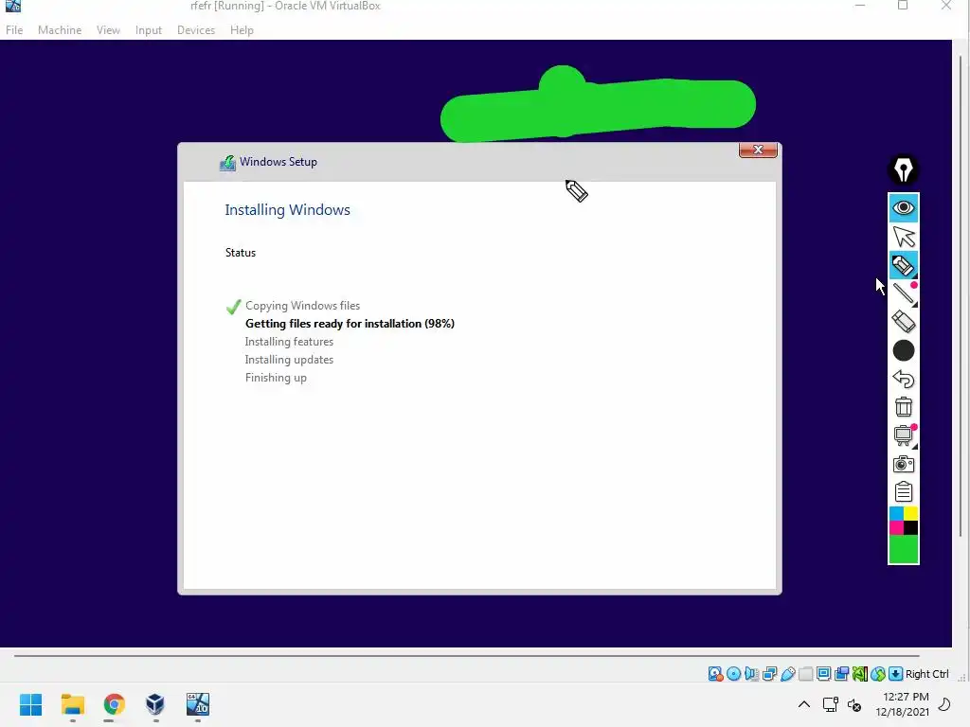Open Google Chrome from the taskbar

coord(114,704)
